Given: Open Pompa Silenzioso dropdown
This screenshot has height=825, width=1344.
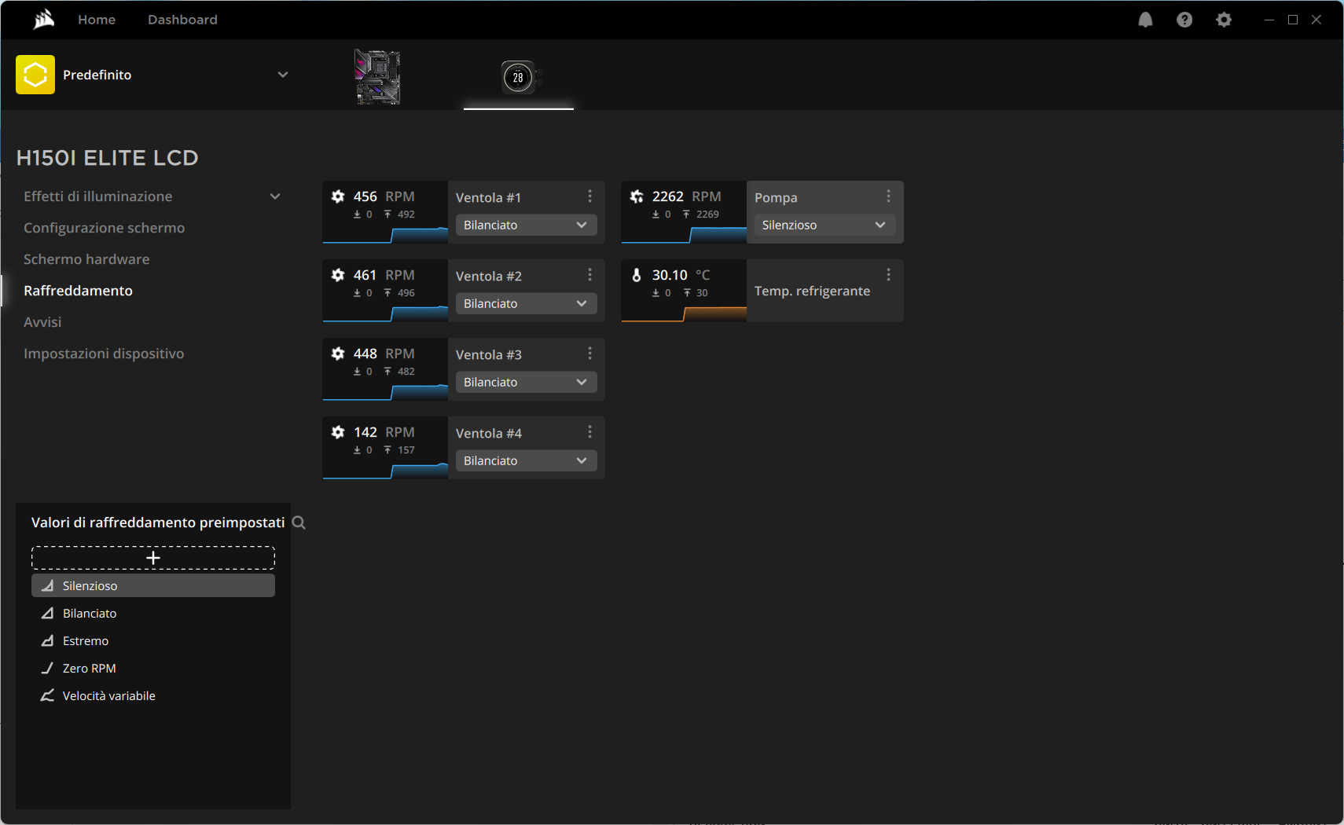Looking at the screenshot, I should (x=825, y=225).
